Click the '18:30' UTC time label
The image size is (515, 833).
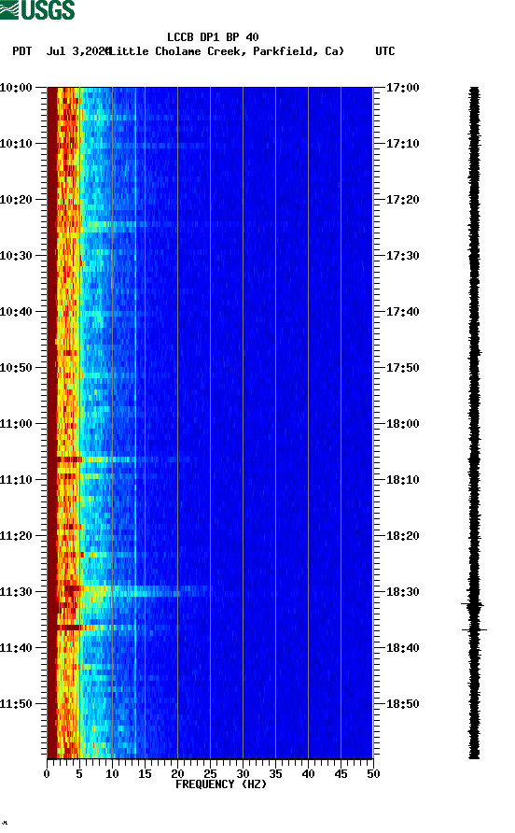402,592
